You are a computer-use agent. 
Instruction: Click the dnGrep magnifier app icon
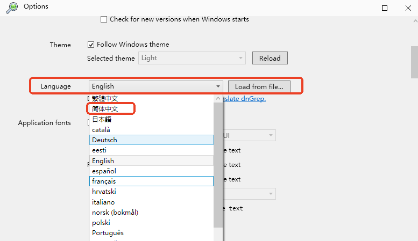click(12, 8)
